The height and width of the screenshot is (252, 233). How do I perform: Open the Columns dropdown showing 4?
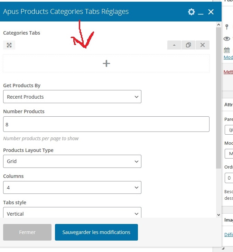(x=72, y=187)
